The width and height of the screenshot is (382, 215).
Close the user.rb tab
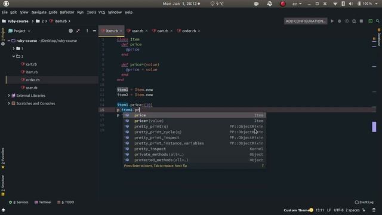click(x=146, y=31)
